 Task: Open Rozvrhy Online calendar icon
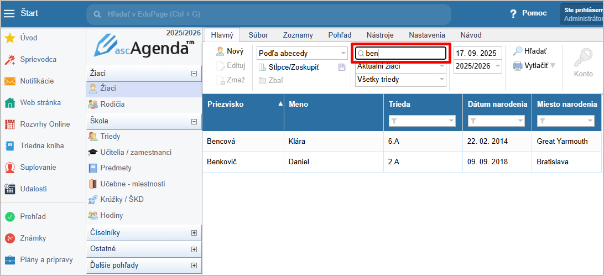click(x=9, y=124)
